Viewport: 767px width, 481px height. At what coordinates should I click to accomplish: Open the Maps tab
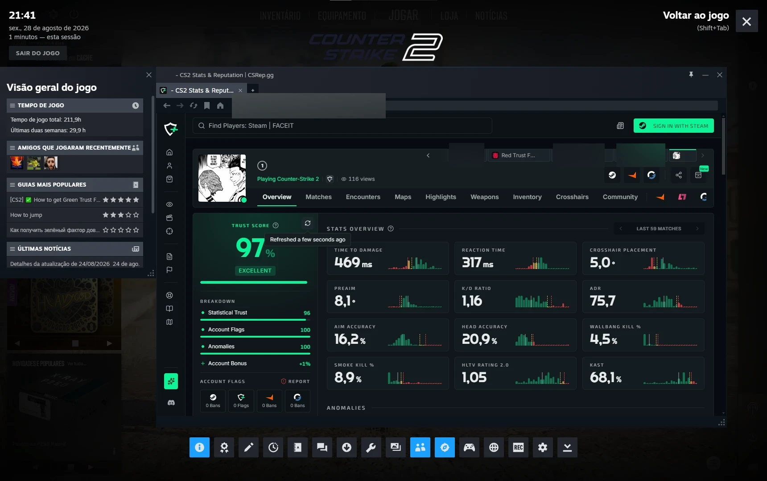pyautogui.click(x=403, y=197)
